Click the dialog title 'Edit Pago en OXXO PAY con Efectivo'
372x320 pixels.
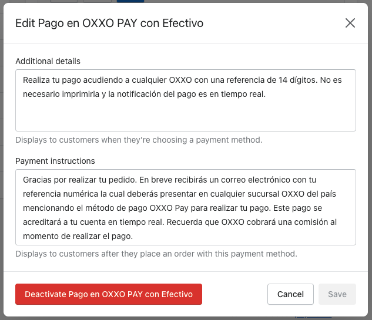coord(109,23)
